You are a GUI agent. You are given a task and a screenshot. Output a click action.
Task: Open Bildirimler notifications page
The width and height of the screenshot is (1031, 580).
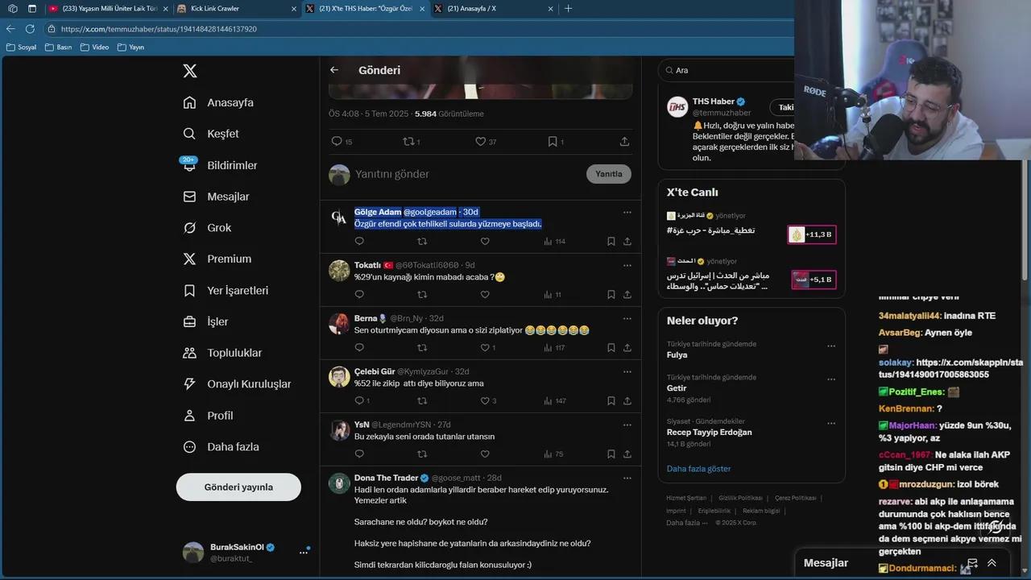point(220,165)
